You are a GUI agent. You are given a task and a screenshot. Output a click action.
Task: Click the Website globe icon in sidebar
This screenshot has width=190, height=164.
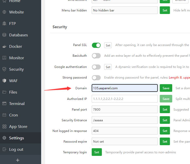pos(4,12)
